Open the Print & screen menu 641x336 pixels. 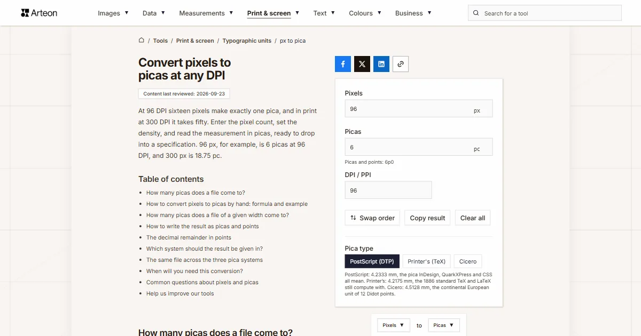pyautogui.click(x=273, y=13)
